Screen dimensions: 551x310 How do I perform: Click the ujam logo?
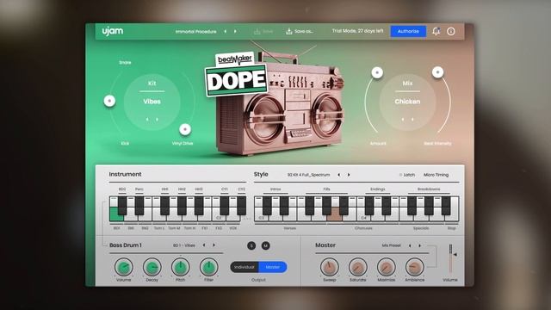click(113, 31)
